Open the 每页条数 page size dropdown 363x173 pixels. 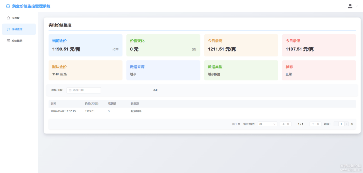pyautogui.click(x=267, y=124)
